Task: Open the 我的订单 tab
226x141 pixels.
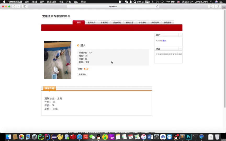Action: click(155, 22)
